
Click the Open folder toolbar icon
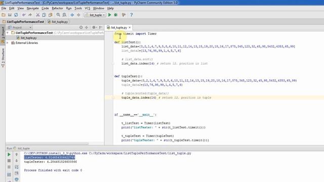pos(4,15)
